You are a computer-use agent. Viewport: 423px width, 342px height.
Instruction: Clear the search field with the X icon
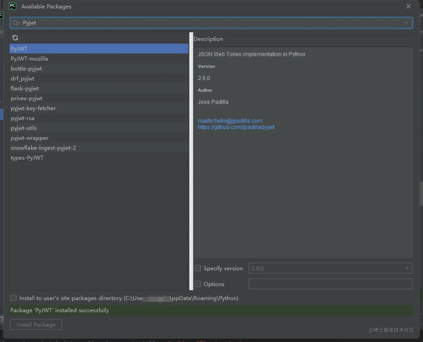tap(406, 23)
